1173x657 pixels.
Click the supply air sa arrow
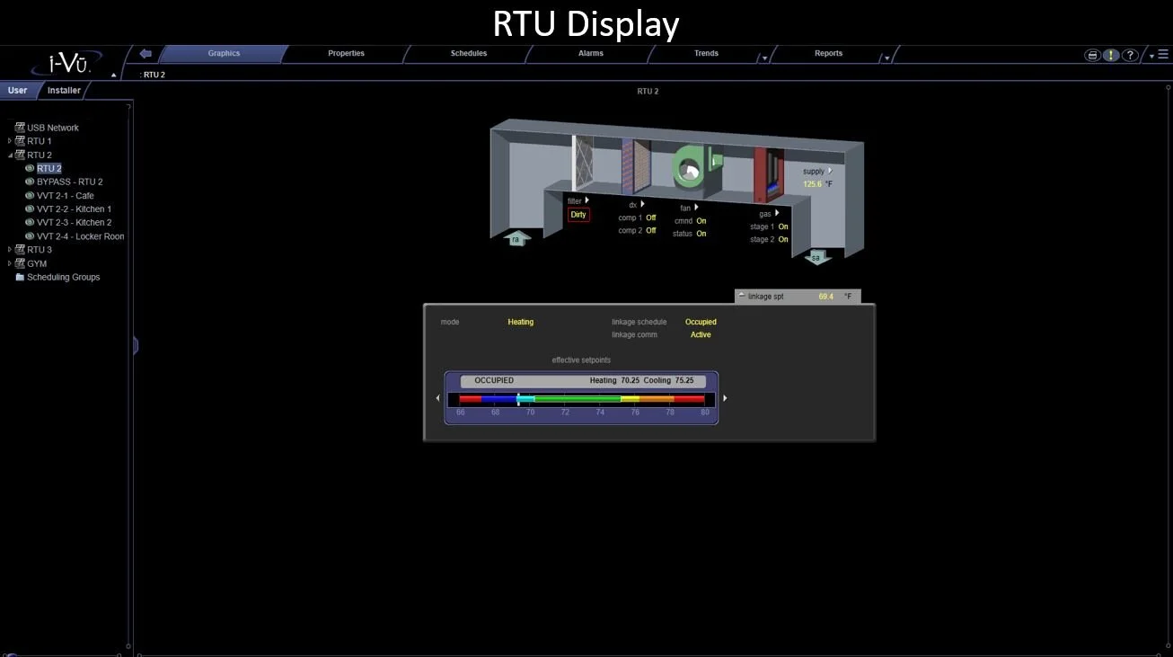coord(816,257)
